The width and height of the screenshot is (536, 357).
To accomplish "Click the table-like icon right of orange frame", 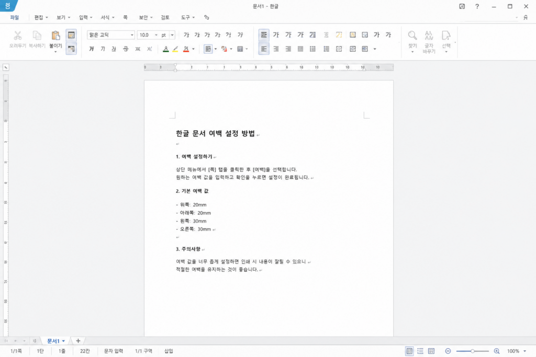I will coord(365,35).
